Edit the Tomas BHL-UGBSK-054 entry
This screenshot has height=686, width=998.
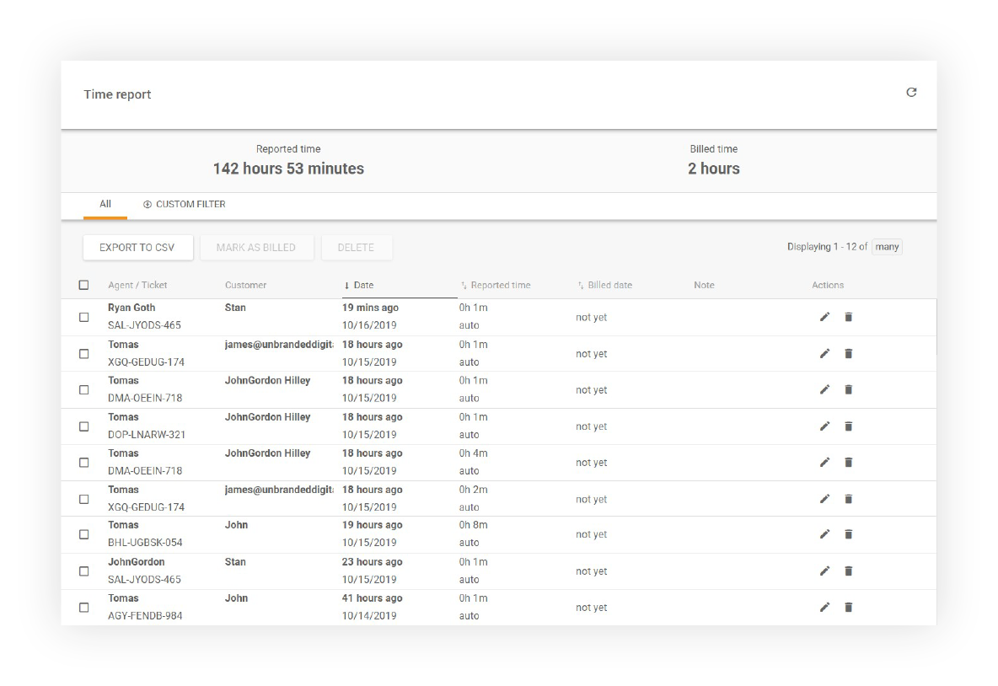tap(824, 533)
